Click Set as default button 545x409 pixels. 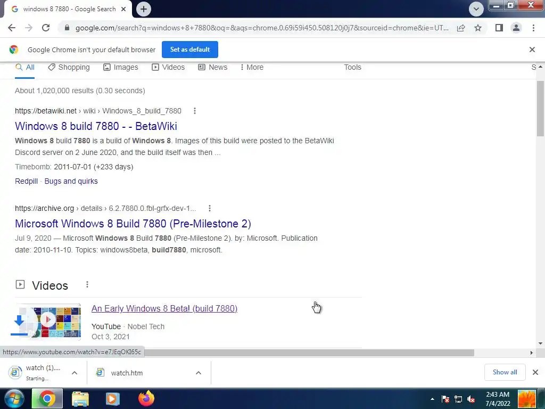(190, 50)
